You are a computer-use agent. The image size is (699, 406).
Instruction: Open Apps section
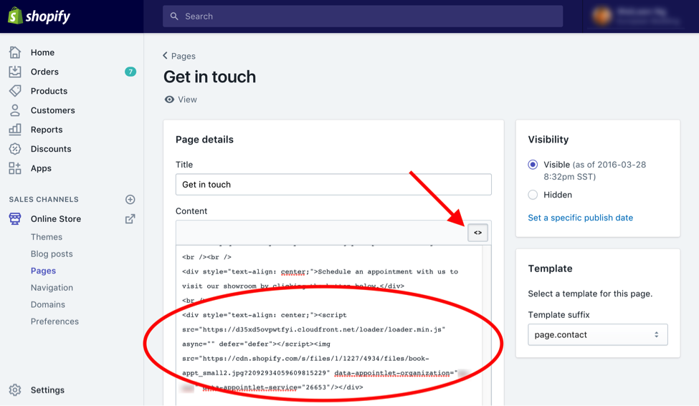[x=41, y=168]
